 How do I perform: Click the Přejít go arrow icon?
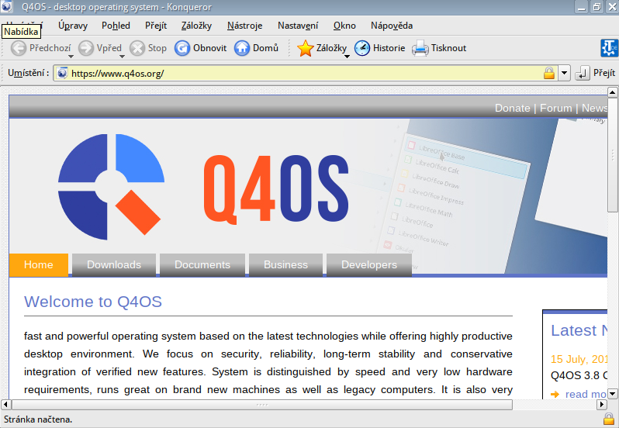(583, 73)
